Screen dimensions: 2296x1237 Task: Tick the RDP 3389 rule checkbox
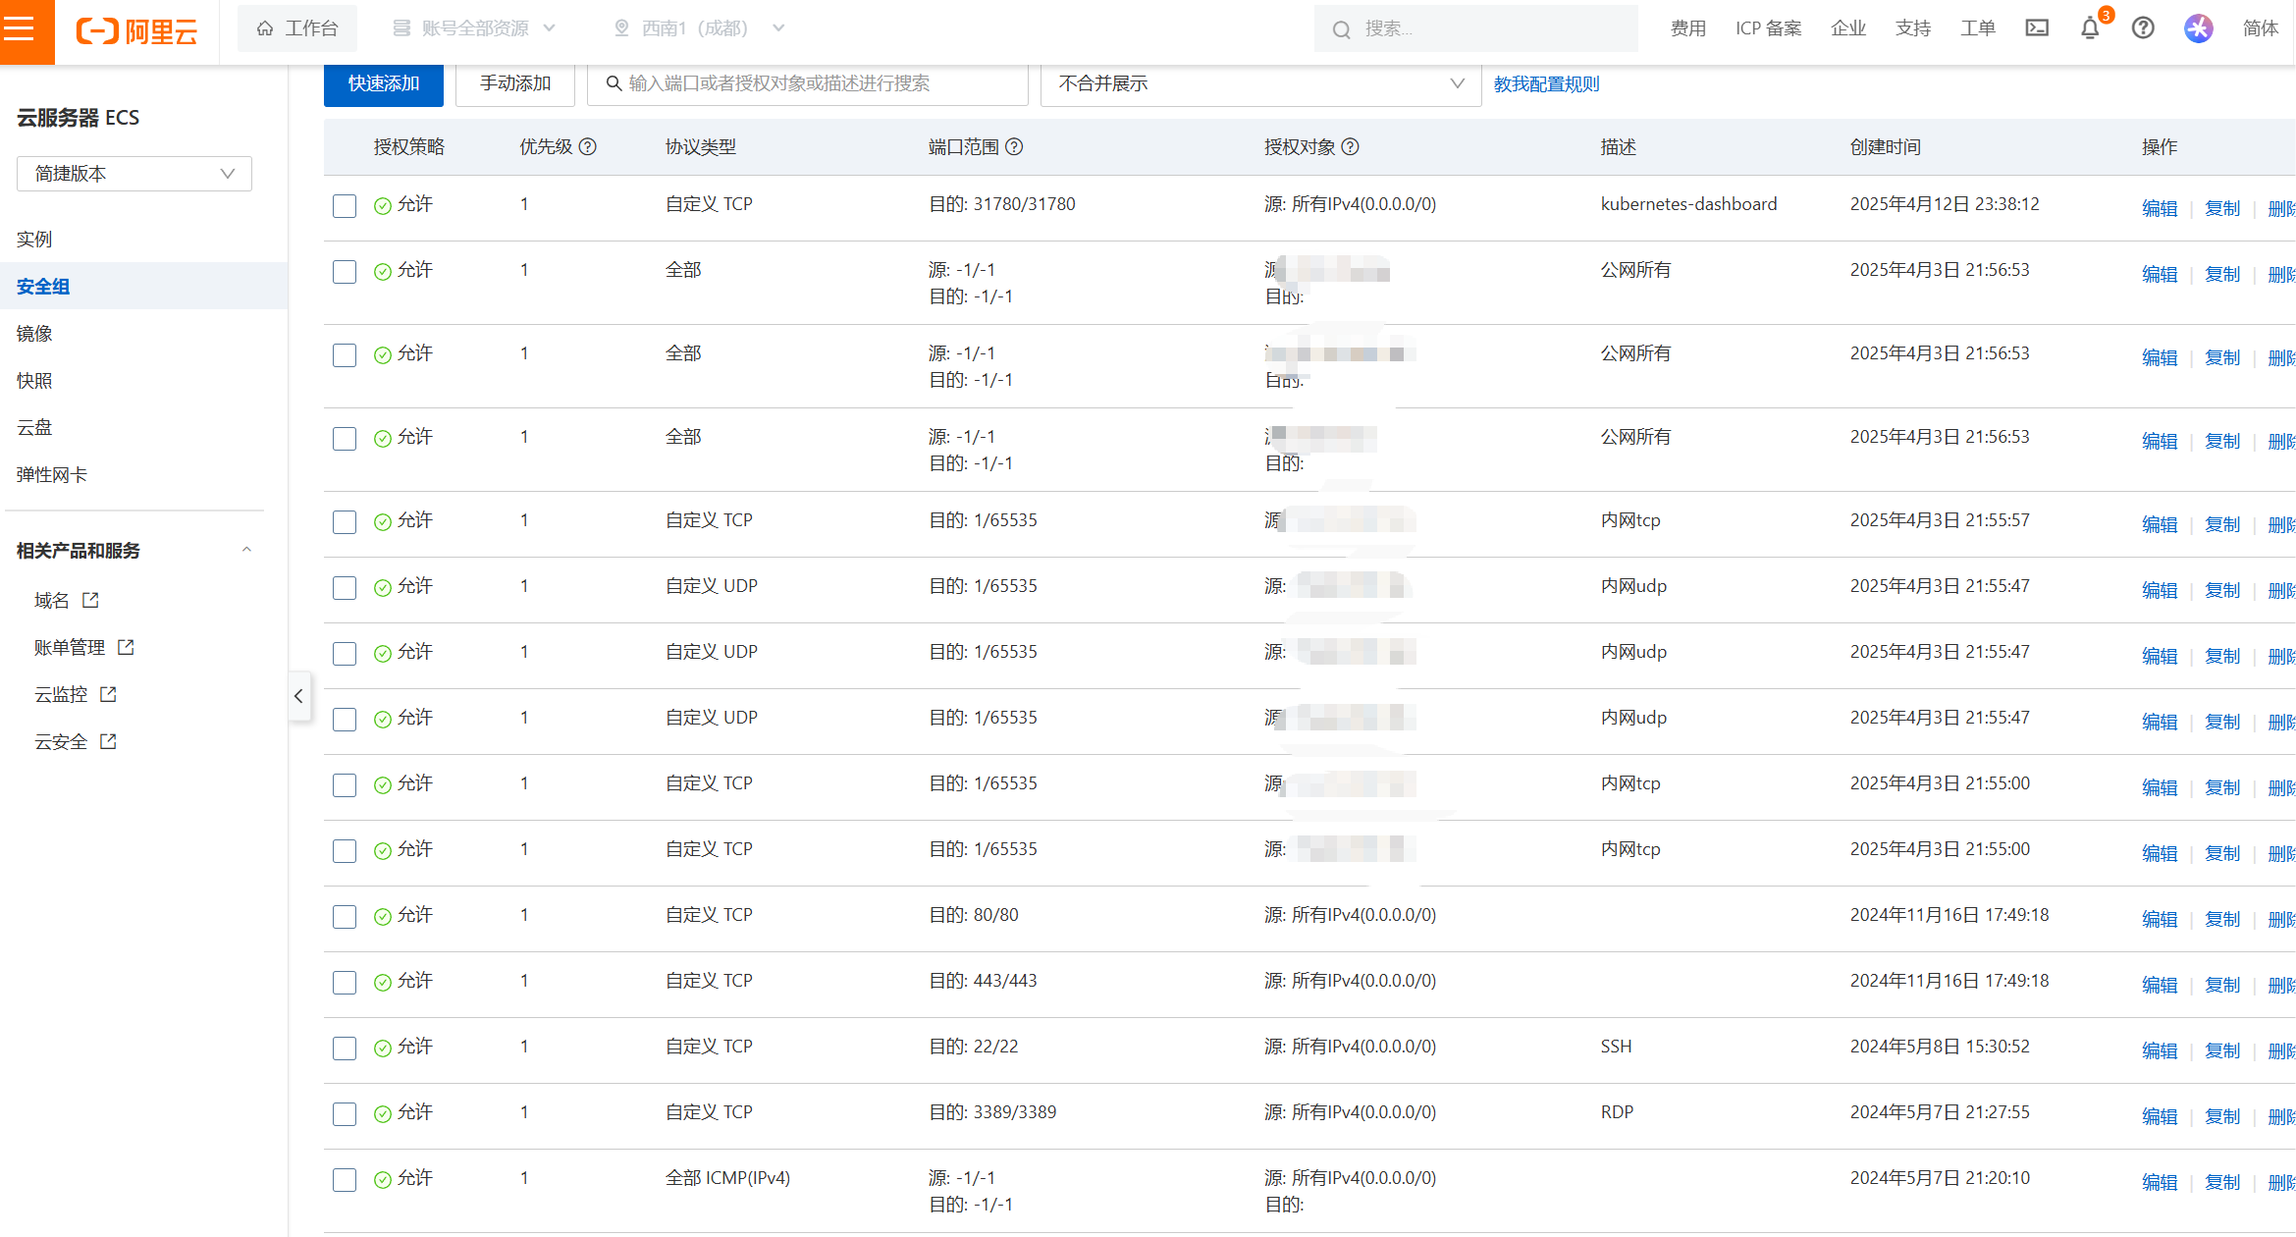click(345, 1114)
